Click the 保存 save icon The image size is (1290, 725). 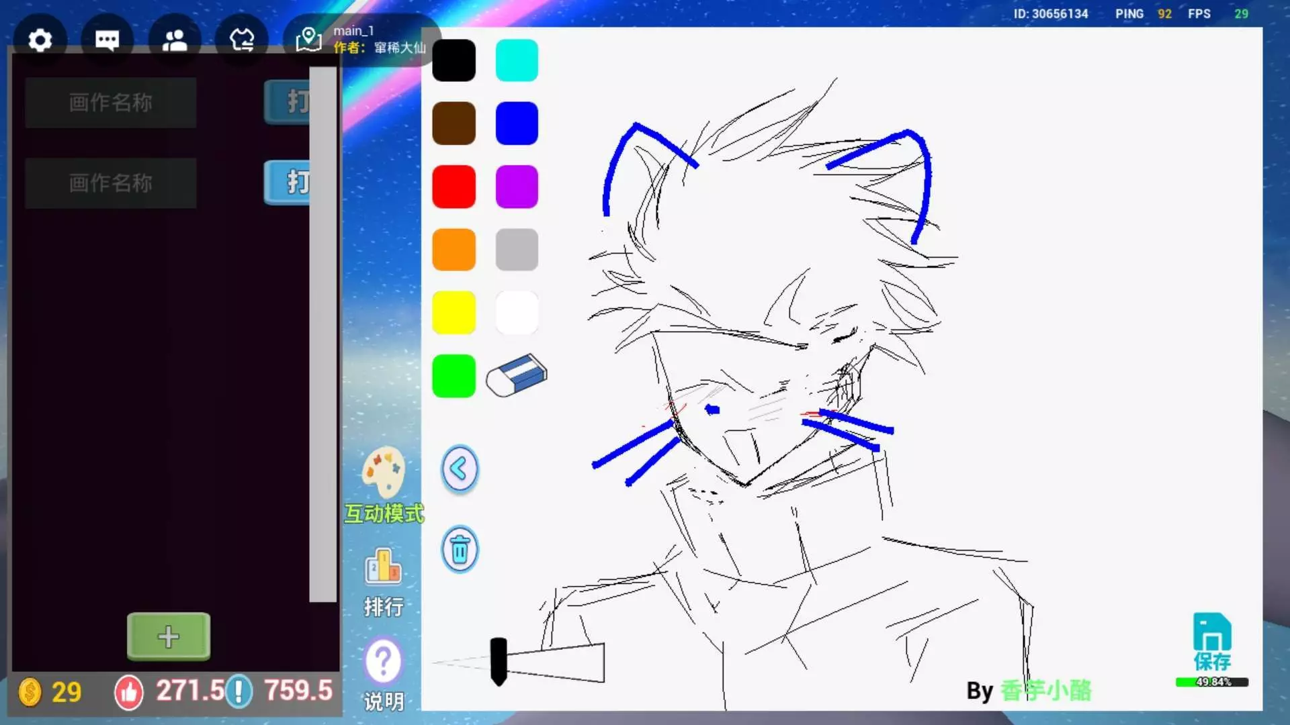pos(1212,634)
